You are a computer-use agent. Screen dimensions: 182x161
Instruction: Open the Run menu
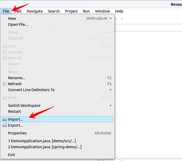[86, 11]
